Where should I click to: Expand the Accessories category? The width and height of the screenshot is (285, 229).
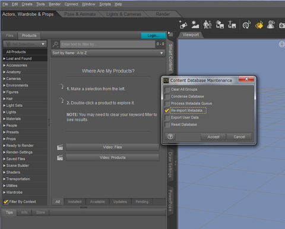tap(4, 65)
